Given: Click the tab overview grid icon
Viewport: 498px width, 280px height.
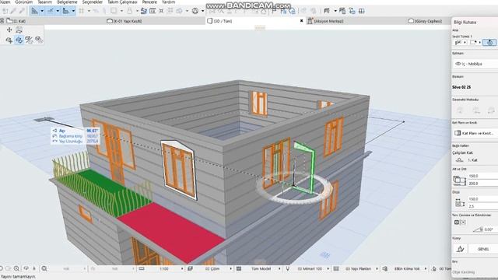Looking at the screenshot, I should (2, 21).
